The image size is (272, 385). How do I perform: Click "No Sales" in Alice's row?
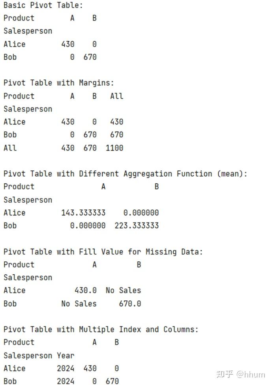(x=123, y=291)
